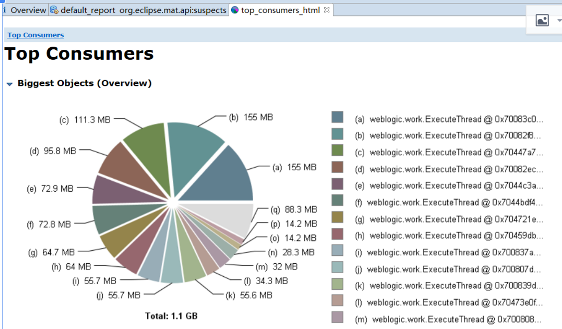This screenshot has height=329, width=562.
Task: Click legend color swatch for entry (k)
Action: click(x=337, y=284)
